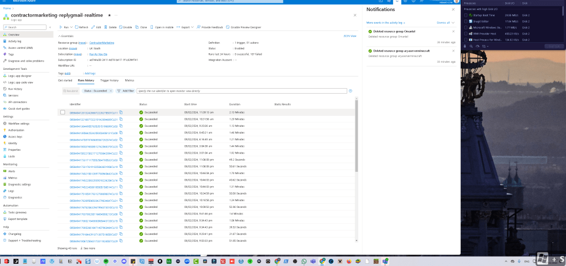Open JSON View link

[350, 36]
